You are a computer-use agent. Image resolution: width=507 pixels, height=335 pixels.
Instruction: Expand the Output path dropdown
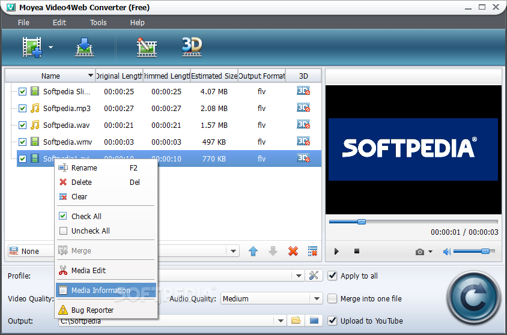click(x=281, y=321)
